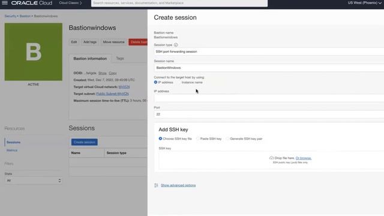The width and height of the screenshot is (384, 216).
Task: Focus the search resources field
Action: click(x=179, y=3)
